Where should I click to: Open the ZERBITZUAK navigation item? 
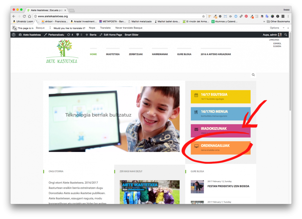(x=136, y=54)
